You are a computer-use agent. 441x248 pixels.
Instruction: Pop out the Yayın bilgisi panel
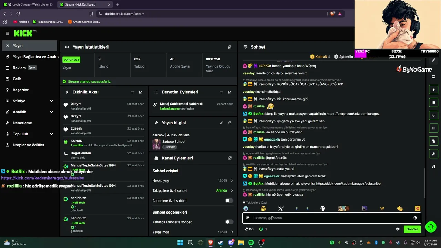230,123
